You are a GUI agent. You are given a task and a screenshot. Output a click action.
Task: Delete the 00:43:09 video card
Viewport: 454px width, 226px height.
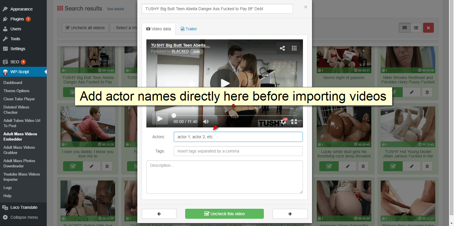427,92
